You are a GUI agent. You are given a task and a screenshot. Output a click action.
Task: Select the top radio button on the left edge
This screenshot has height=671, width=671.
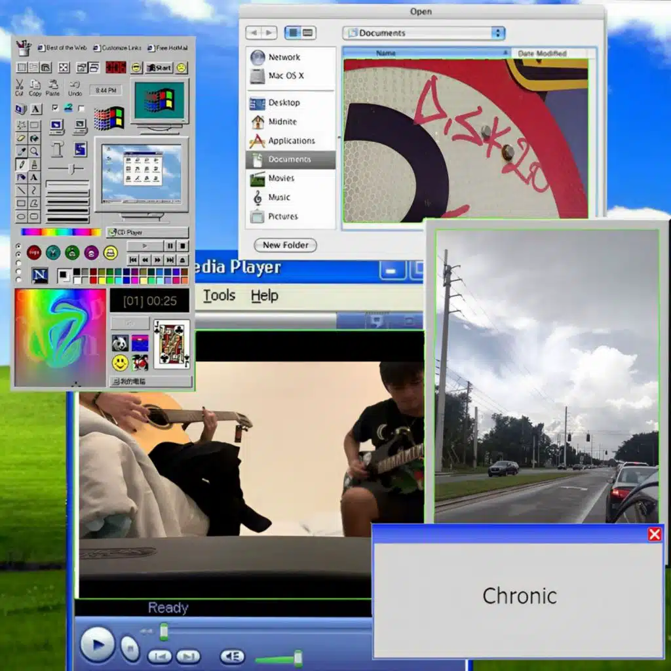pyautogui.click(x=18, y=245)
